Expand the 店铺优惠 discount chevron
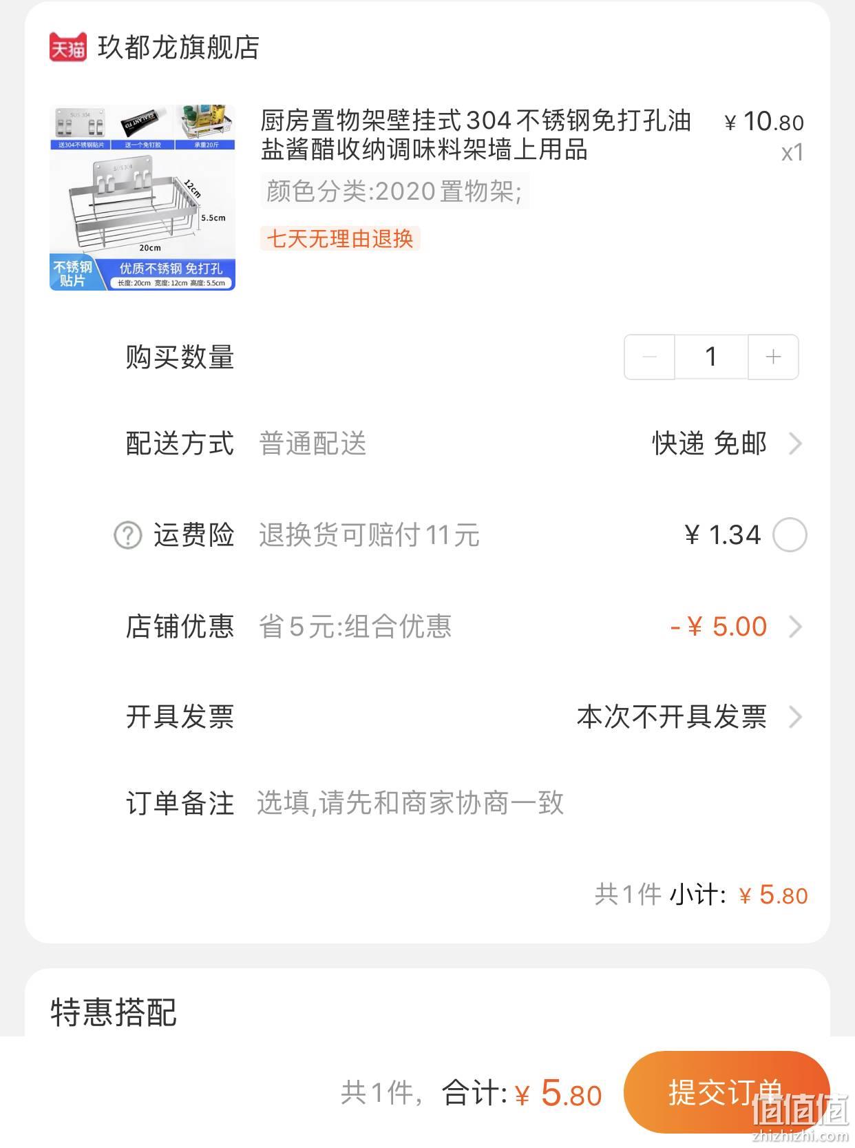Viewport: 855px width, 1148px height. 795,627
